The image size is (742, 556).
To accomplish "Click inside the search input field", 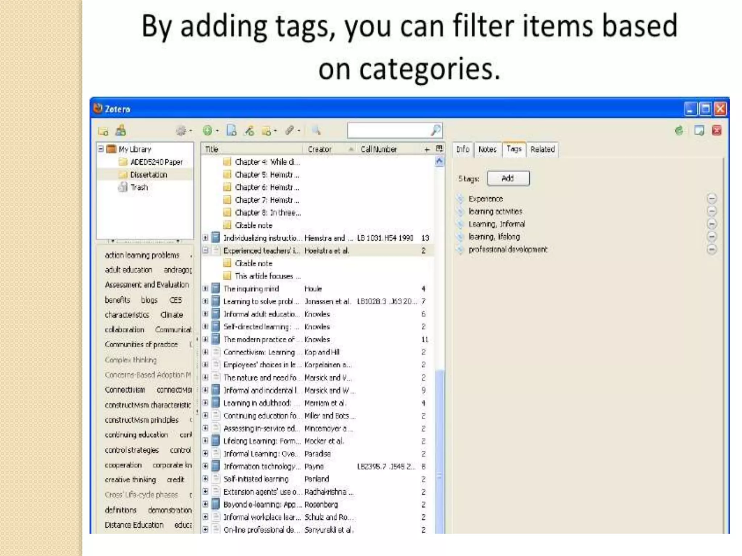I will [x=388, y=131].
